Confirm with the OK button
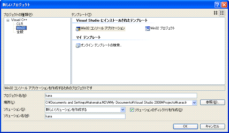229x133 pixels. tap(186, 126)
